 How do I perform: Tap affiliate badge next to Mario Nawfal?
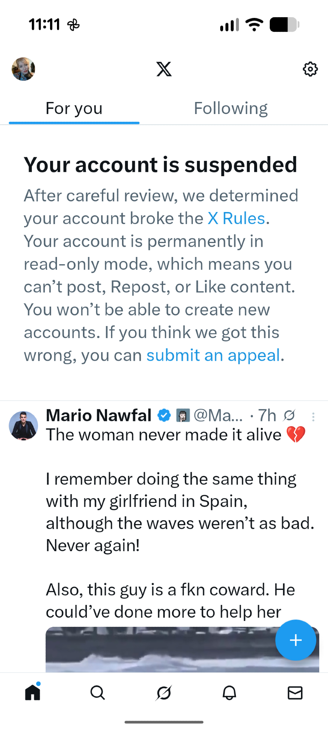click(x=183, y=416)
